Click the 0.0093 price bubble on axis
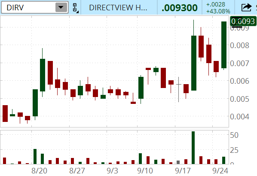The height and width of the screenshot is (176, 257). [x=243, y=21]
